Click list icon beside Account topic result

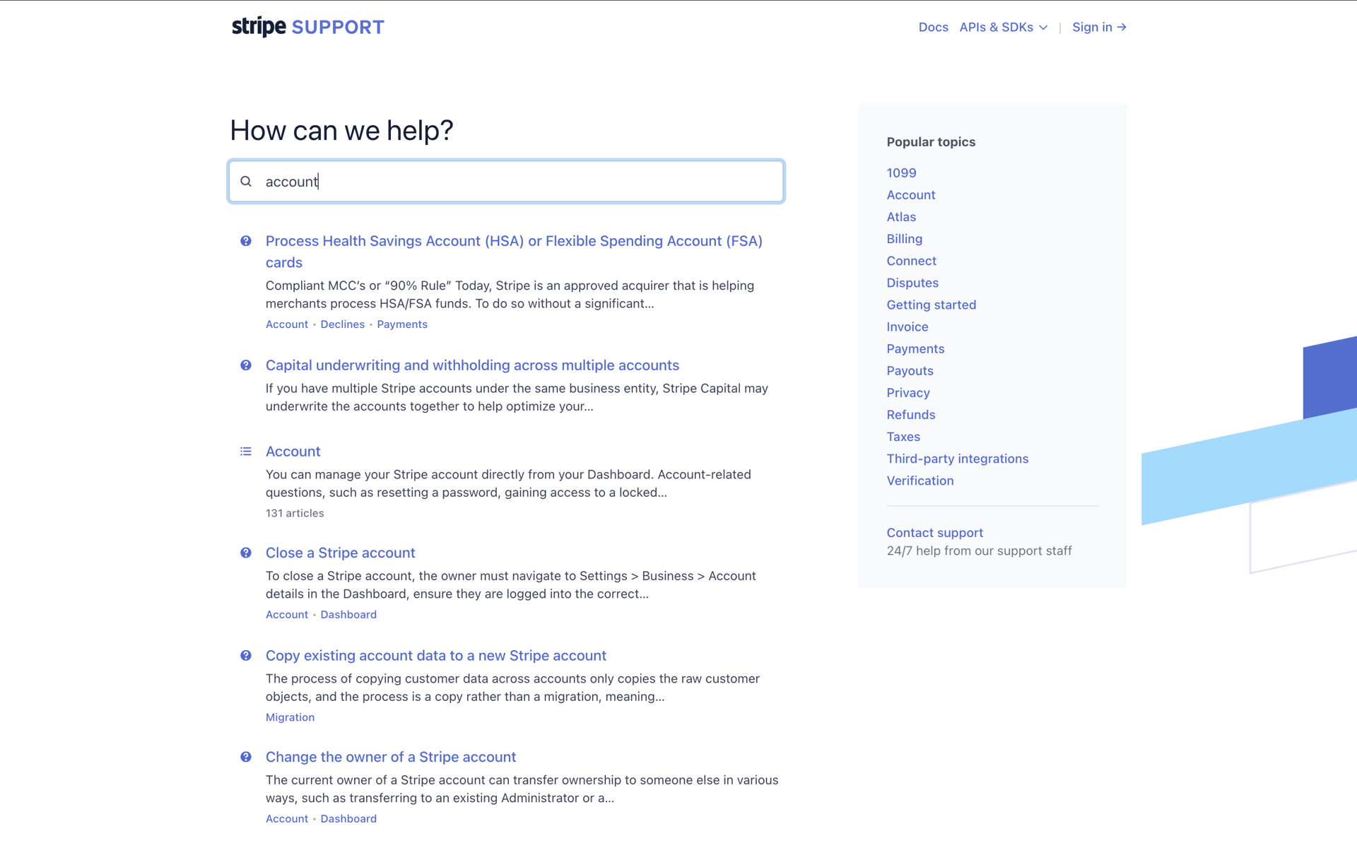(246, 452)
